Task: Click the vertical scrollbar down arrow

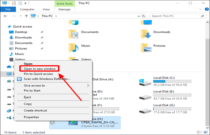Action: click(x=208, y=128)
